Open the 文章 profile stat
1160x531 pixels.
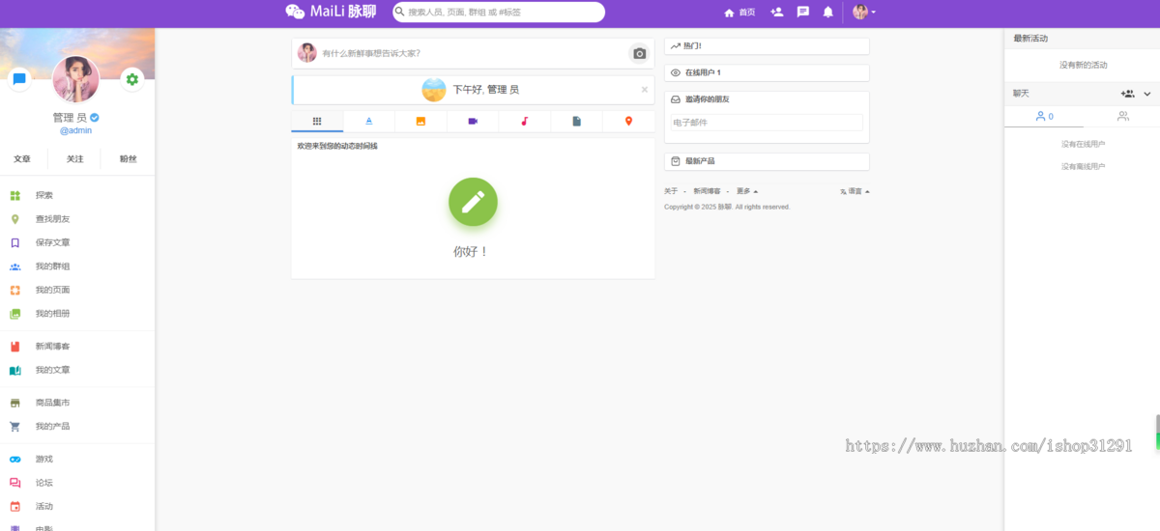(22, 159)
